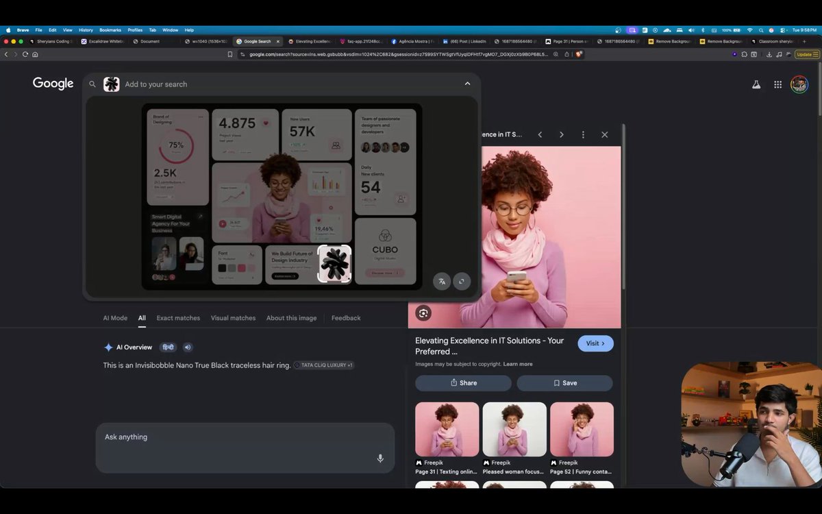The image size is (822, 514).
Task: Show previous image in preview panel
Action: click(x=540, y=134)
